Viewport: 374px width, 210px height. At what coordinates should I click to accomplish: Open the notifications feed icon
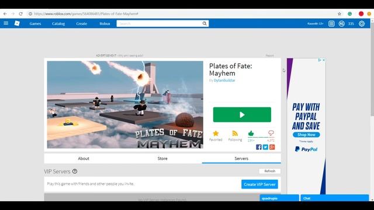331,23
